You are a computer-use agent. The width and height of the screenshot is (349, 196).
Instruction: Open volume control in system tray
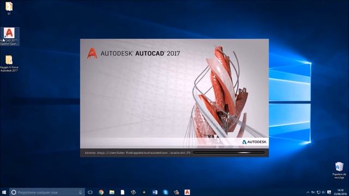coord(323,192)
